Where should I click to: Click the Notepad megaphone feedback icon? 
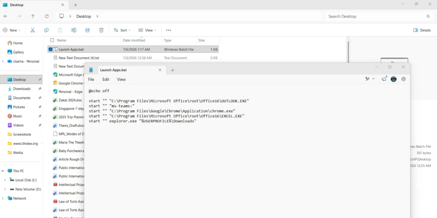(x=384, y=79)
